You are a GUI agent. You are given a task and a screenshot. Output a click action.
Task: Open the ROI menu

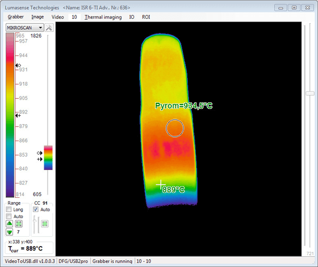146,17
